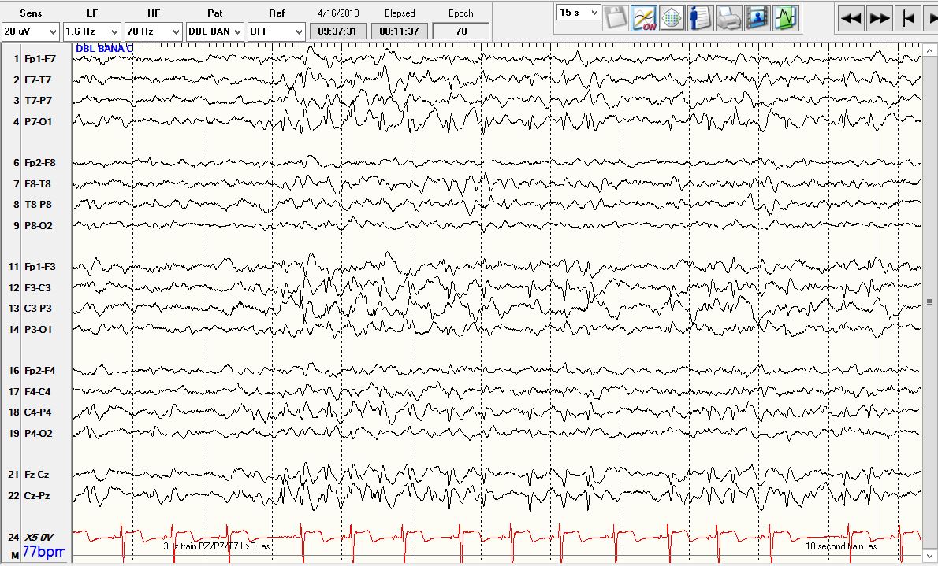Expand the Ref OFF dropdown
Screen dimensions: 938x566
tap(276, 31)
